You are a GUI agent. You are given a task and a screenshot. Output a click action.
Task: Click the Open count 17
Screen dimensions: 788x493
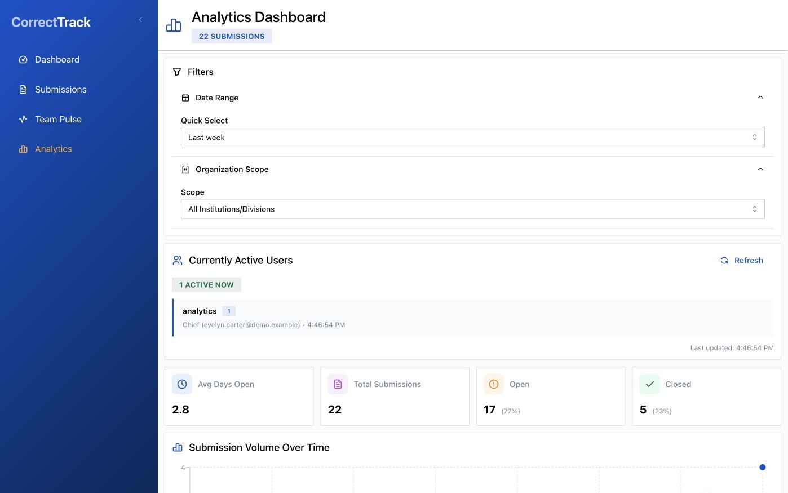tap(490, 410)
